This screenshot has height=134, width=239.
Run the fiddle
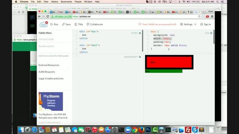tap(55, 24)
